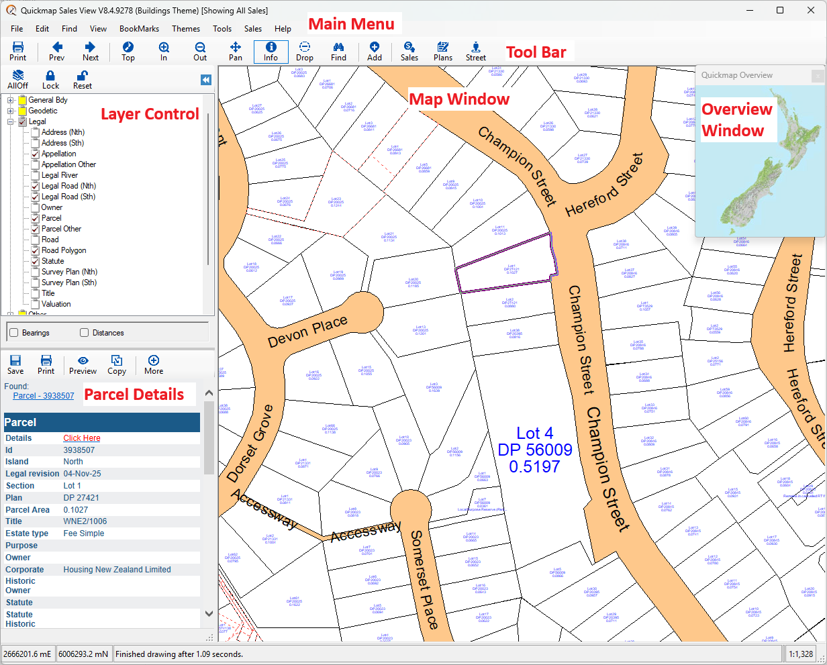Zoom in using the In tool
The width and height of the screenshot is (827, 665).
point(164,52)
